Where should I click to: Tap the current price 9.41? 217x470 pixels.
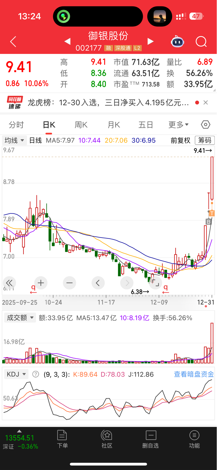(19, 67)
